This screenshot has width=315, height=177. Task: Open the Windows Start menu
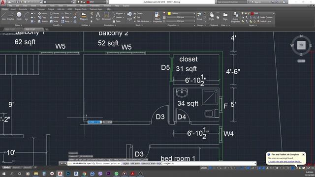3,174
